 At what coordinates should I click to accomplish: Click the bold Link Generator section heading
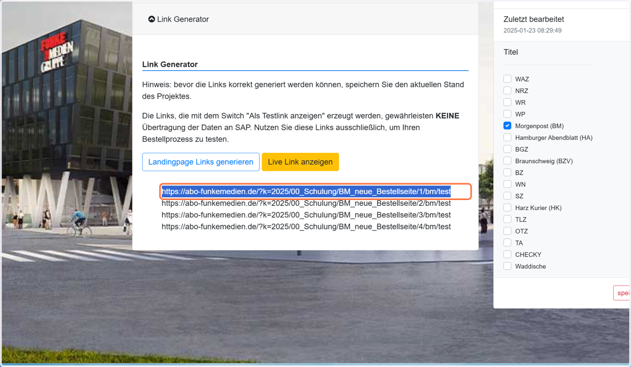(x=170, y=65)
